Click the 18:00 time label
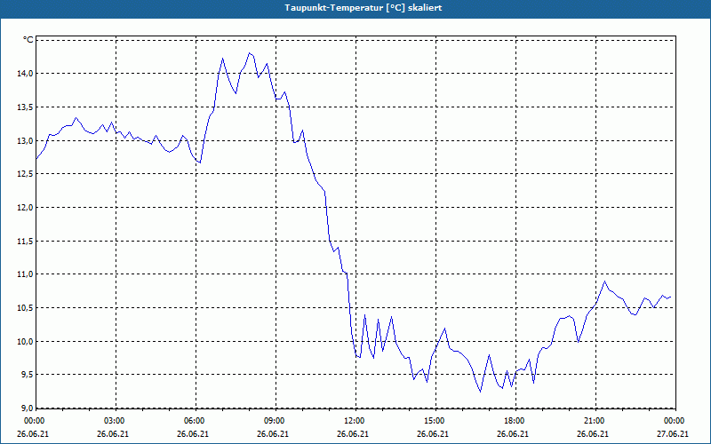Screen dimensions: 711x444 point(514,421)
